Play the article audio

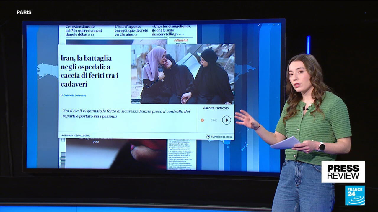[x=226, y=120]
